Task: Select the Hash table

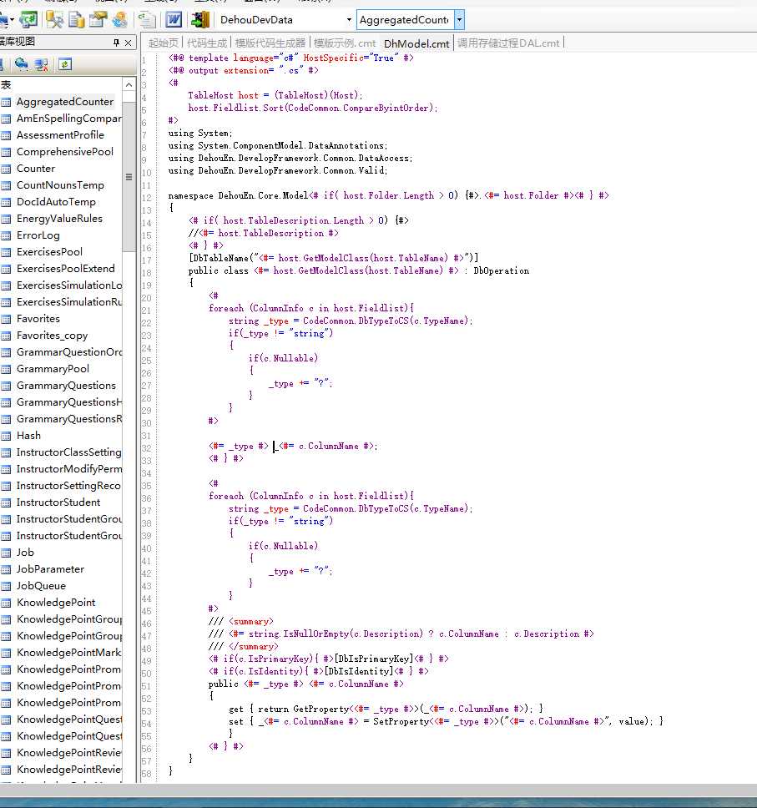Action: (x=28, y=436)
